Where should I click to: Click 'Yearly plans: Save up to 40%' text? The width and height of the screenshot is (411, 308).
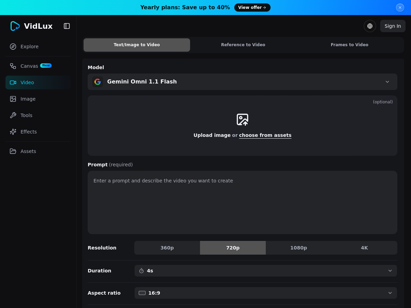click(185, 8)
